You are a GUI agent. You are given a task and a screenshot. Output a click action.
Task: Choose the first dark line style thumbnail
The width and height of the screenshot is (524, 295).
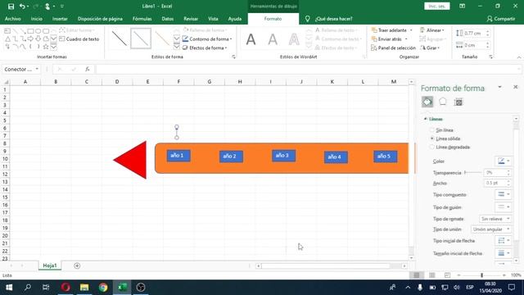coord(120,39)
